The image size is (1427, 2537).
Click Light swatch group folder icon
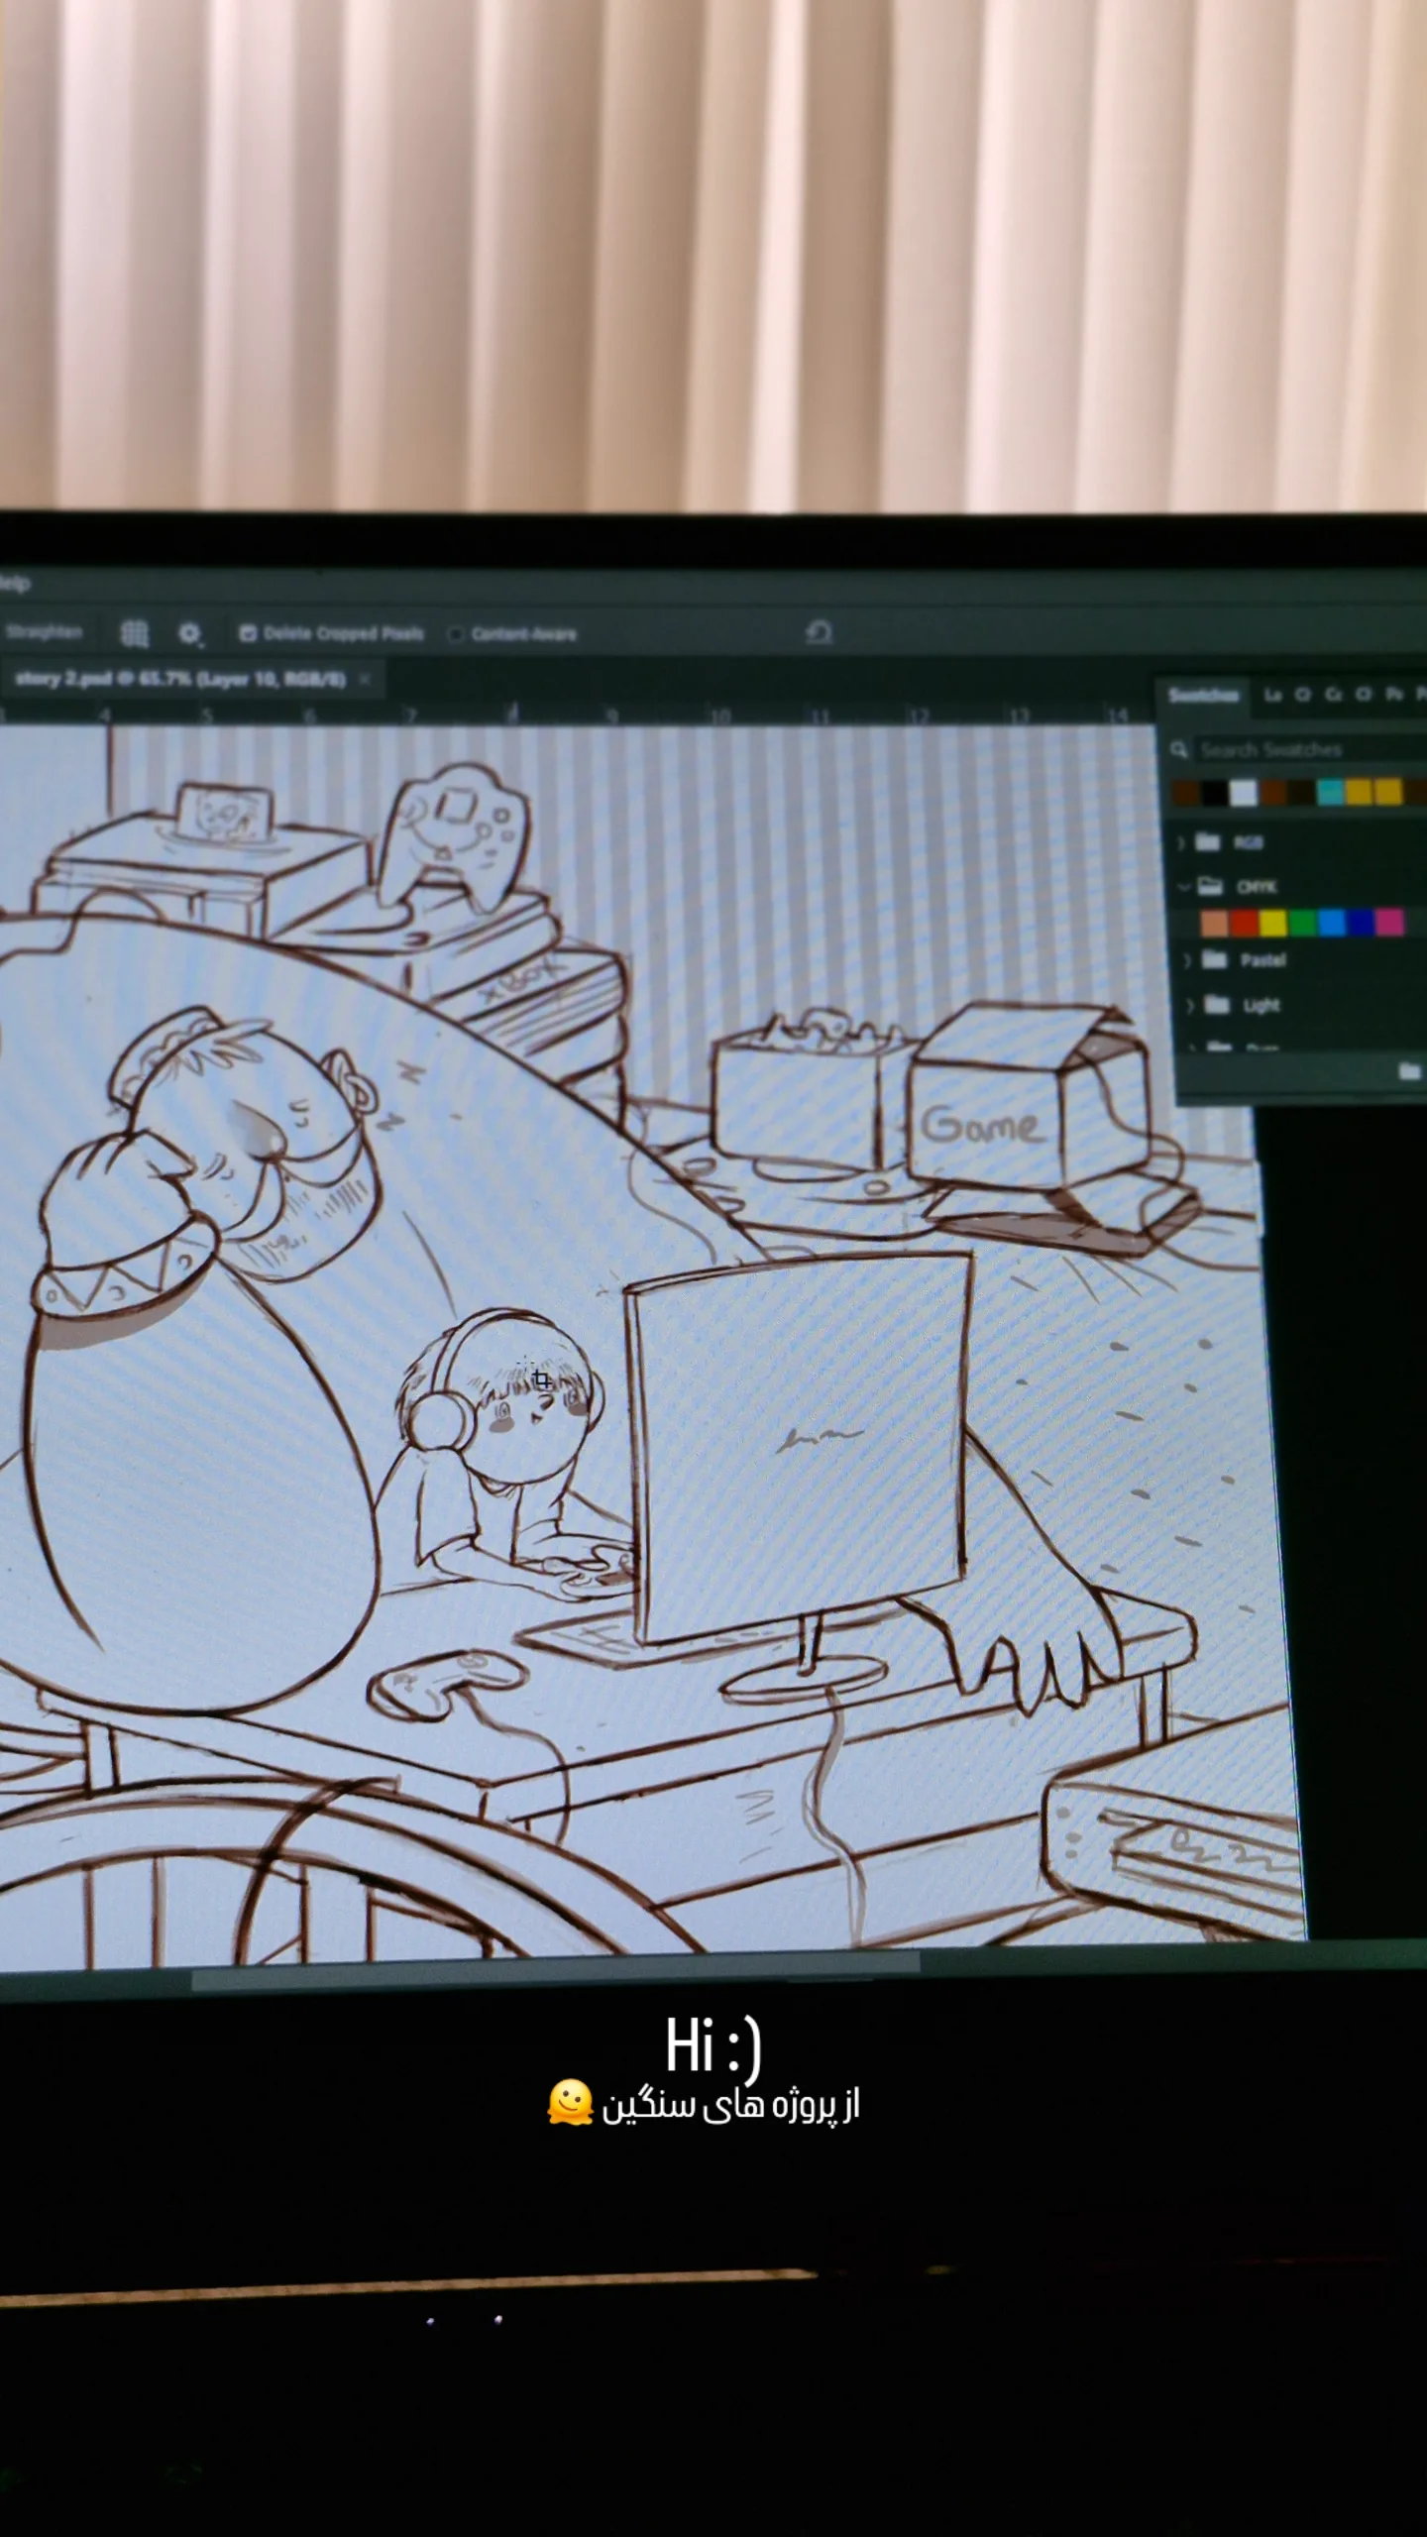click(1217, 1004)
